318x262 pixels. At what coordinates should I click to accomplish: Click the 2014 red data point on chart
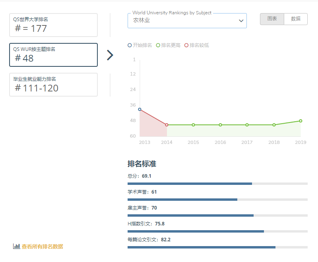coord(167,125)
